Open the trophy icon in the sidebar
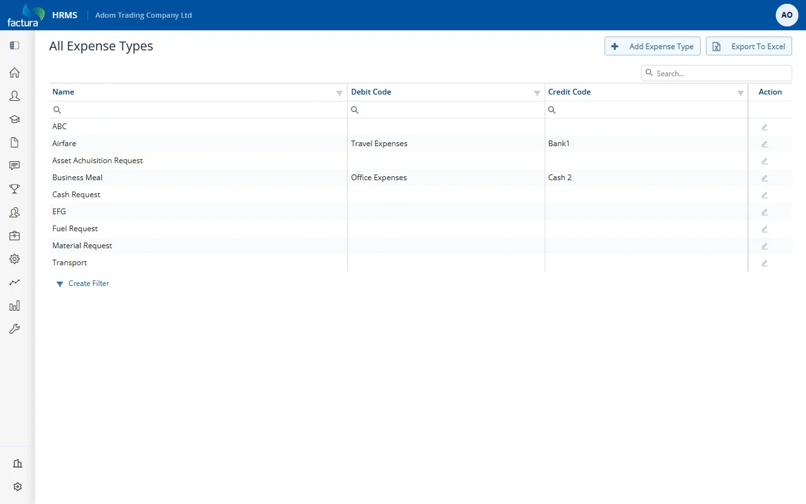Viewport: 806px width, 504px height. (14, 189)
